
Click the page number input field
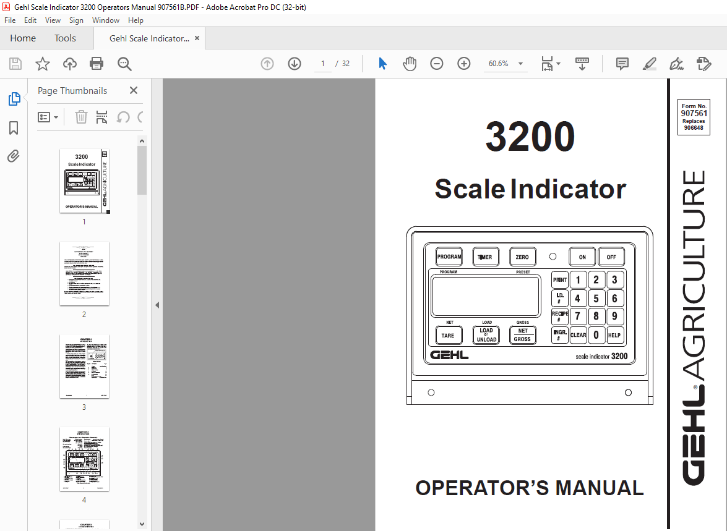(323, 64)
